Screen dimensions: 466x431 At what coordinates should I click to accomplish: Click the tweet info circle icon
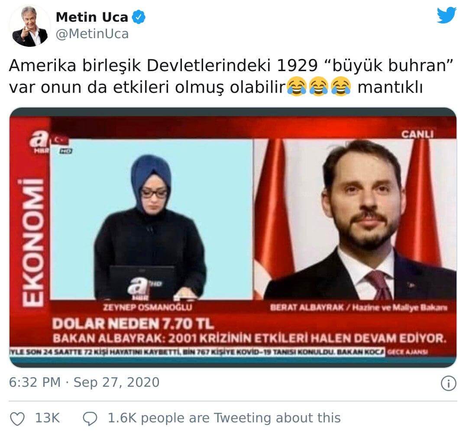[x=448, y=383]
